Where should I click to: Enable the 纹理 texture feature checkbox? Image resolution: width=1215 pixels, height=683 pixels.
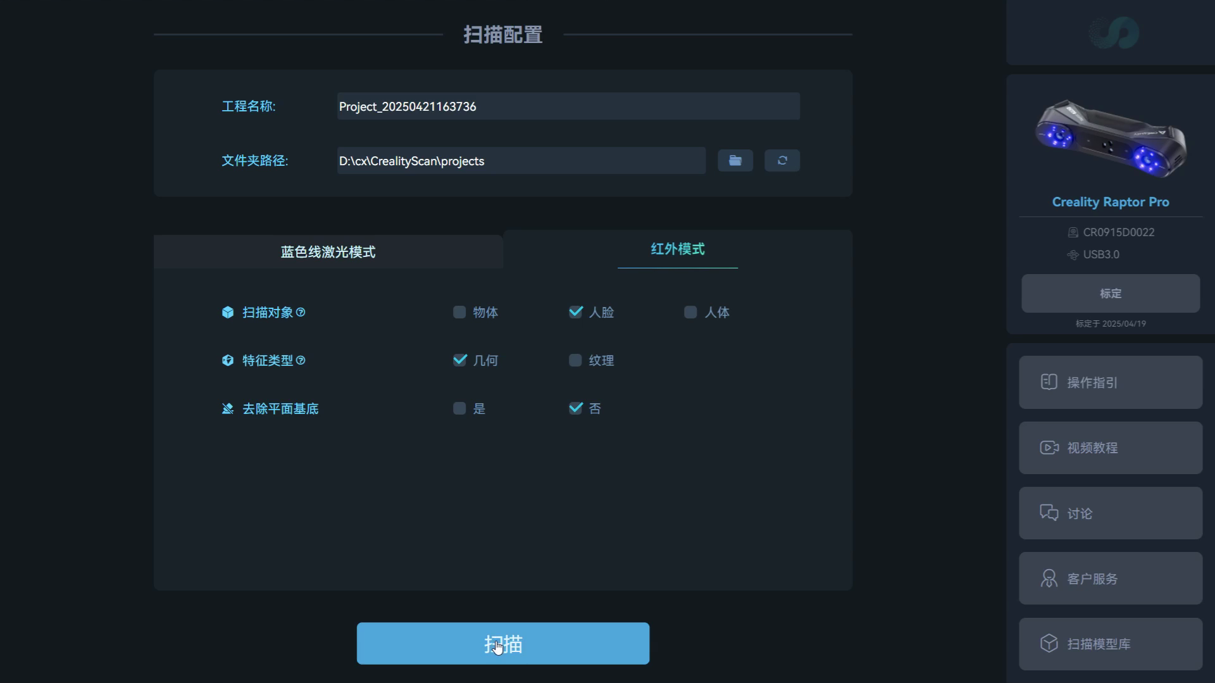[x=575, y=360]
